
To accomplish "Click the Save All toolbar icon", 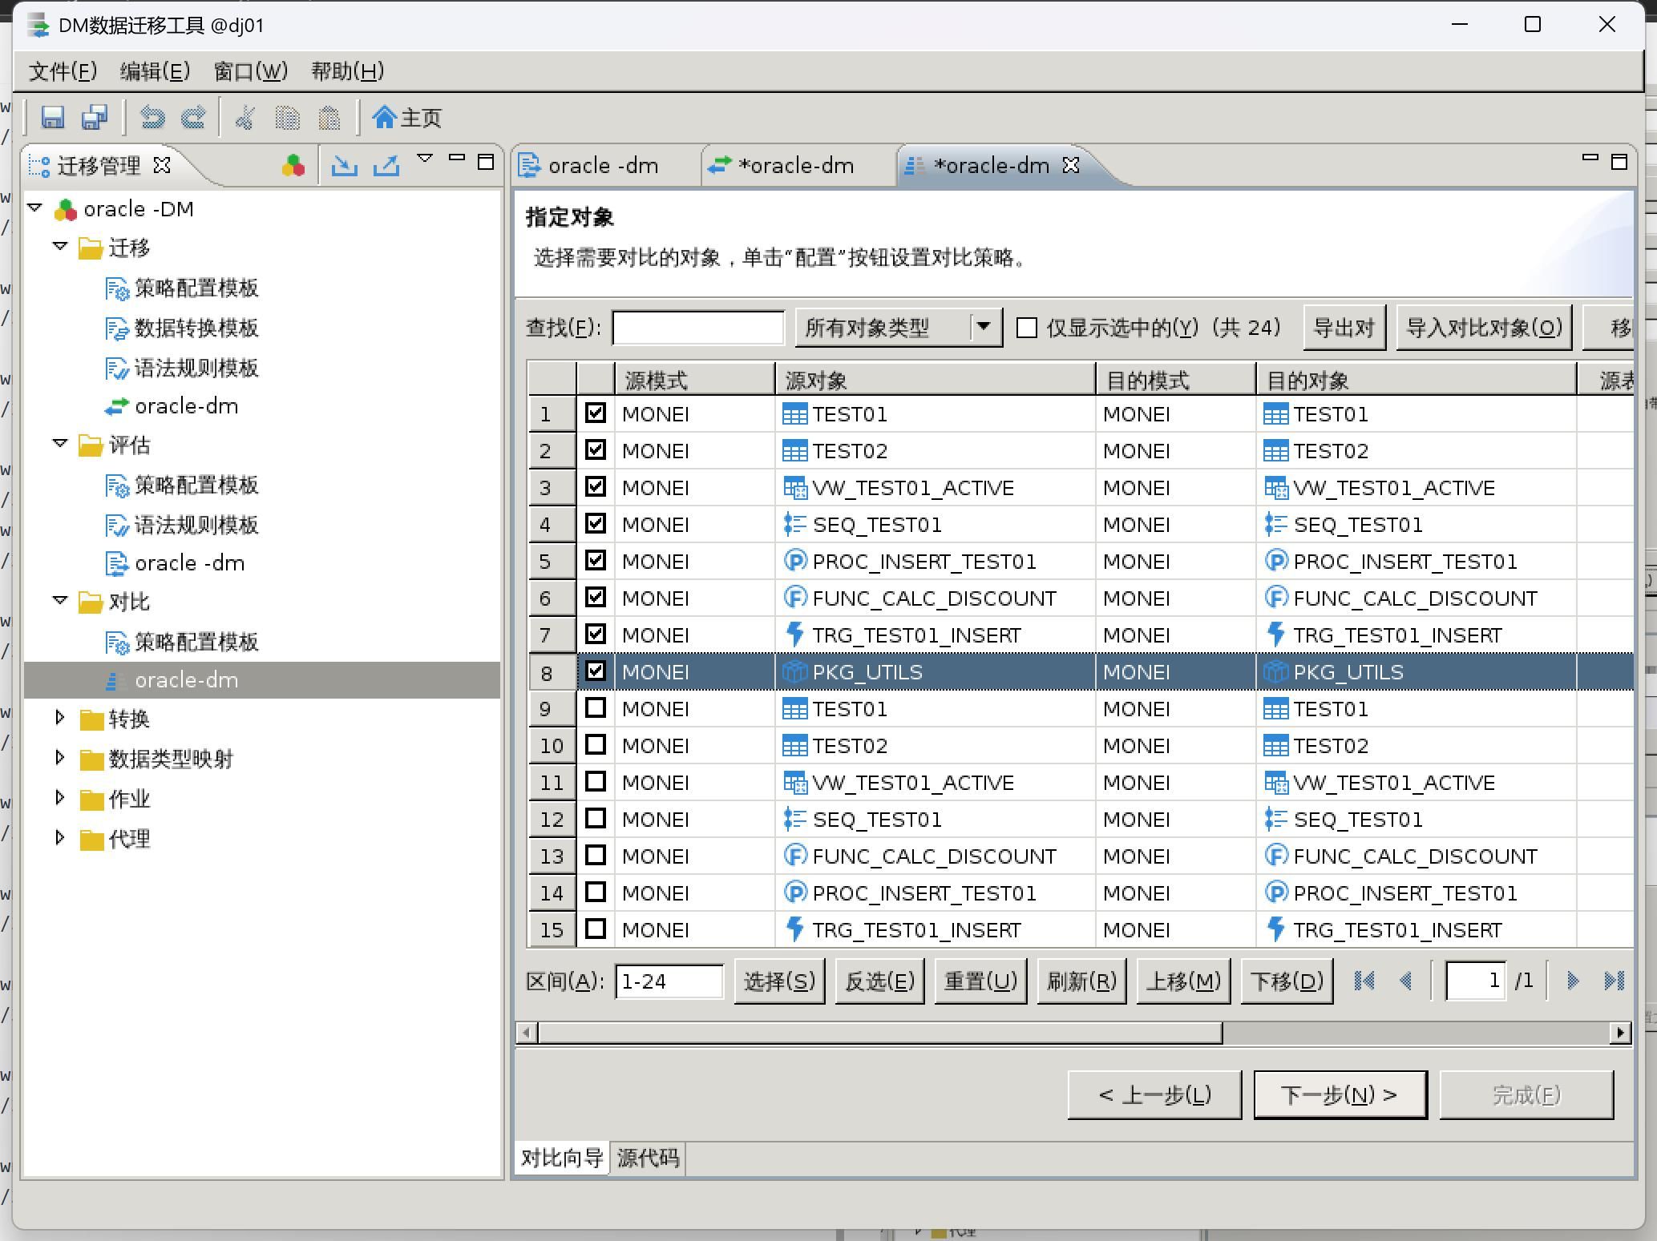I will [95, 118].
